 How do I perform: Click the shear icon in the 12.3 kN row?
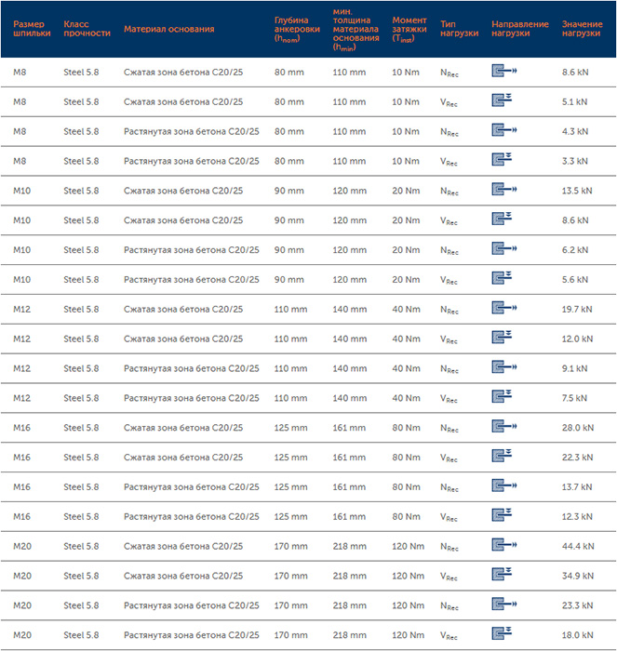pyautogui.click(x=503, y=516)
